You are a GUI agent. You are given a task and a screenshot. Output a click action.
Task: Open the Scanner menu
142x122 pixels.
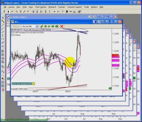click(x=62, y=7)
